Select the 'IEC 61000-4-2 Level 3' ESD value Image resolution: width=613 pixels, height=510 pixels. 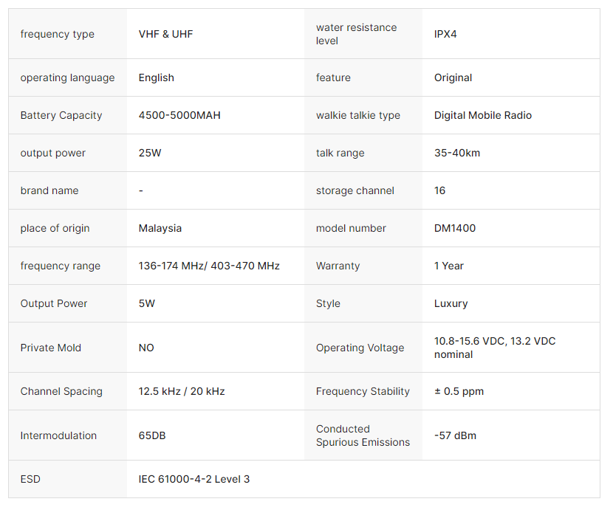[194, 479]
